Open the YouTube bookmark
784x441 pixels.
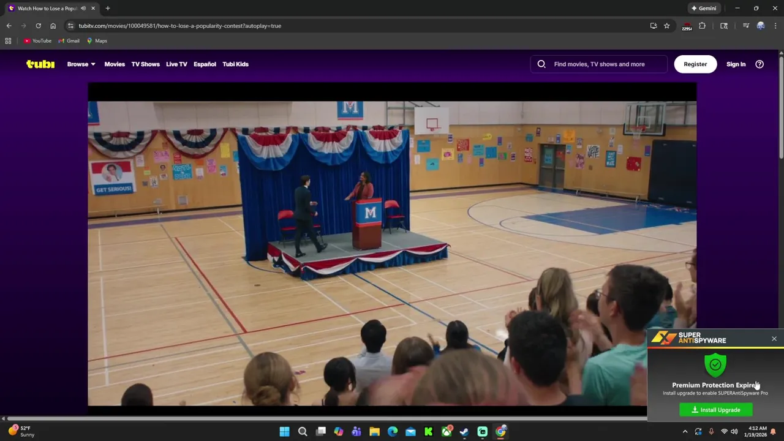coord(37,41)
